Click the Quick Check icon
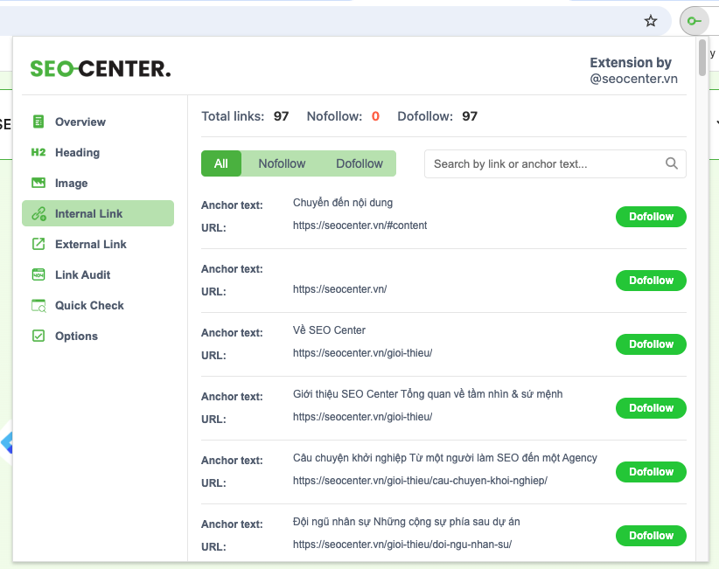 point(38,305)
